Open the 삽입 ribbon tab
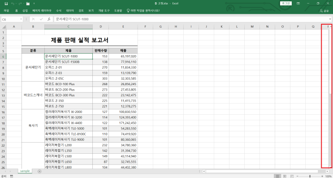This screenshot has width=333, height=178. [25, 10]
